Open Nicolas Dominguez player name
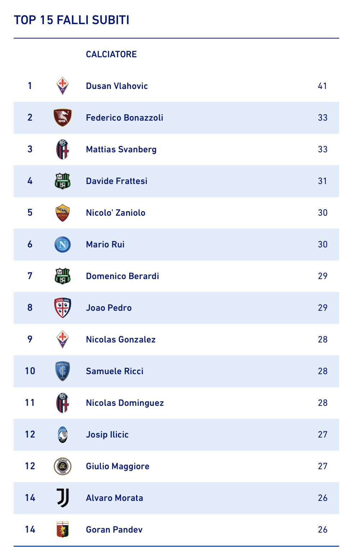Screen dimensions: 356x547 (125, 403)
